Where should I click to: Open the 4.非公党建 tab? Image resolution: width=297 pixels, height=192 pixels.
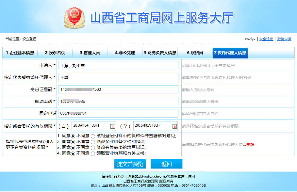(x=125, y=53)
